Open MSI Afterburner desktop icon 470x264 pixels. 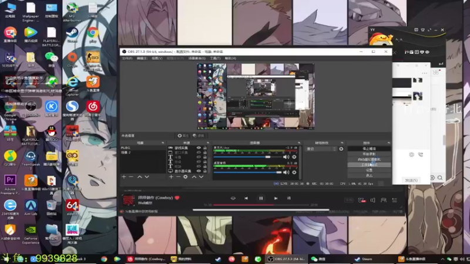72,12
